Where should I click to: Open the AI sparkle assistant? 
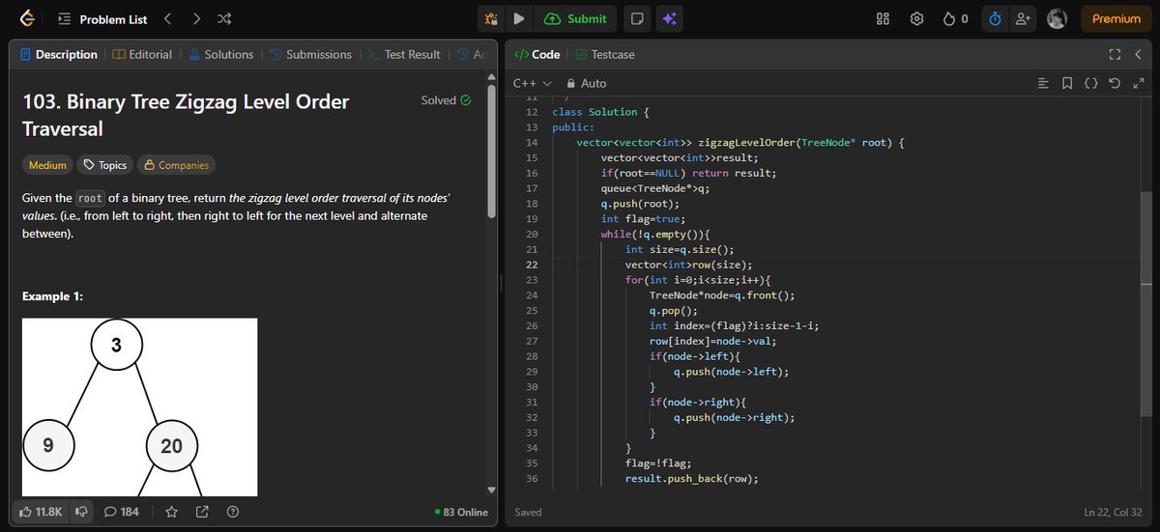coord(669,18)
